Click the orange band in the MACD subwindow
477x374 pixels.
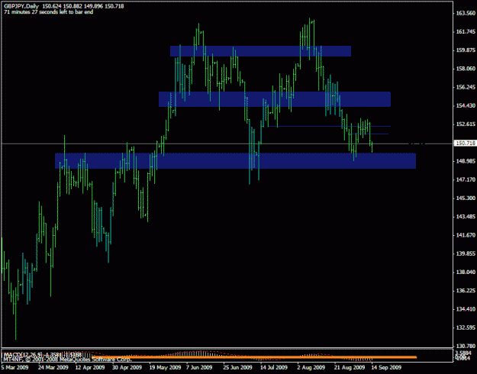[x=254, y=357]
